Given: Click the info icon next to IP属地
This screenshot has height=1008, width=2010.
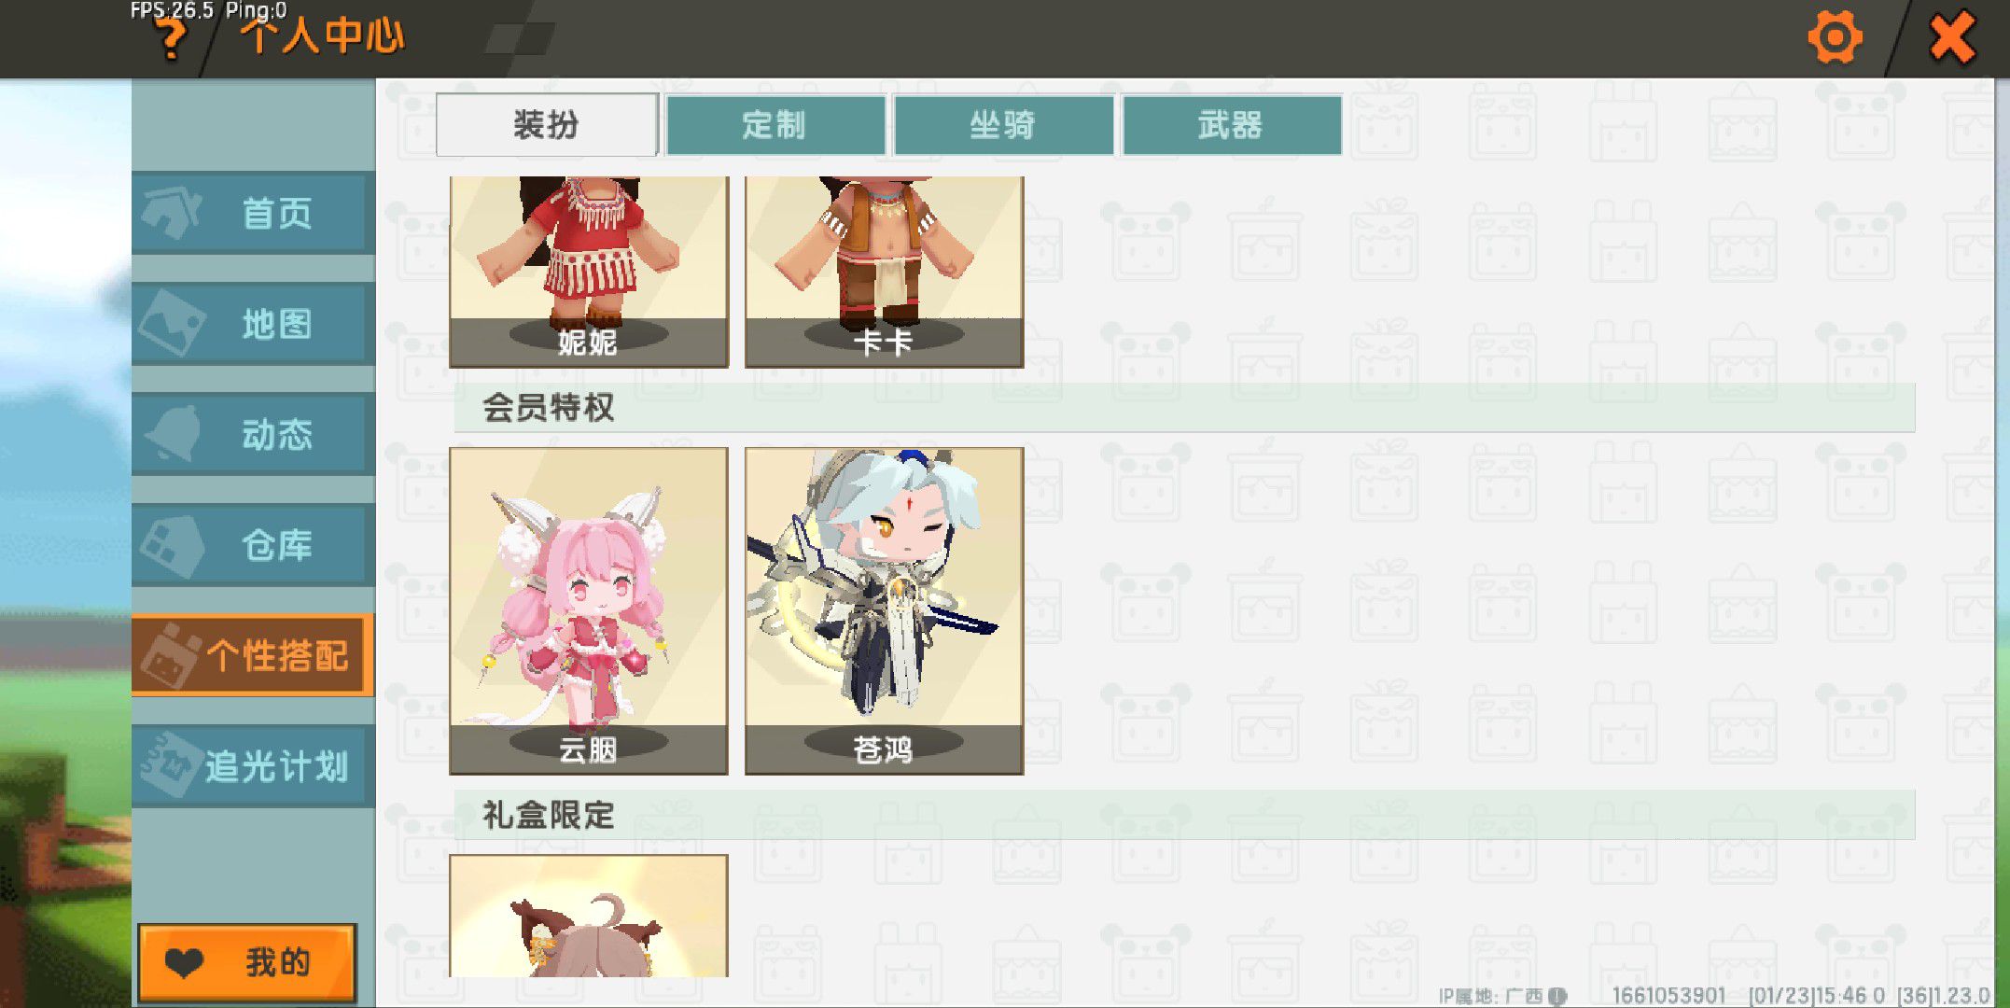Looking at the screenshot, I should point(1556,996).
